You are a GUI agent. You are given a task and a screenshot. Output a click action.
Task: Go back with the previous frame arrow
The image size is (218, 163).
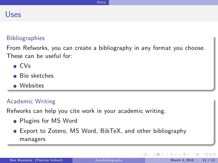[154, 155]
